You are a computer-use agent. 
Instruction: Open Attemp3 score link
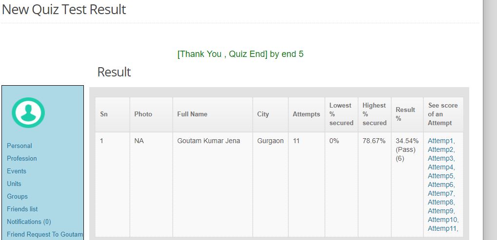440,158
